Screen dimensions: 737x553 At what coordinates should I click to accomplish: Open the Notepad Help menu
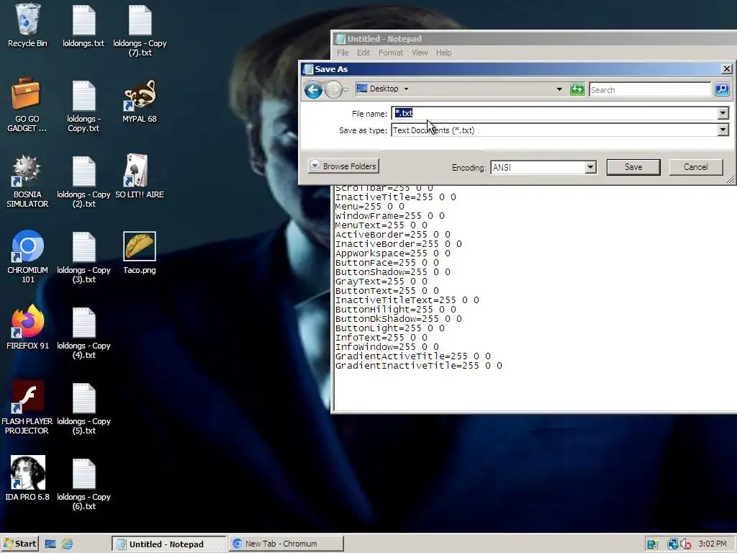tap(443, 53)
